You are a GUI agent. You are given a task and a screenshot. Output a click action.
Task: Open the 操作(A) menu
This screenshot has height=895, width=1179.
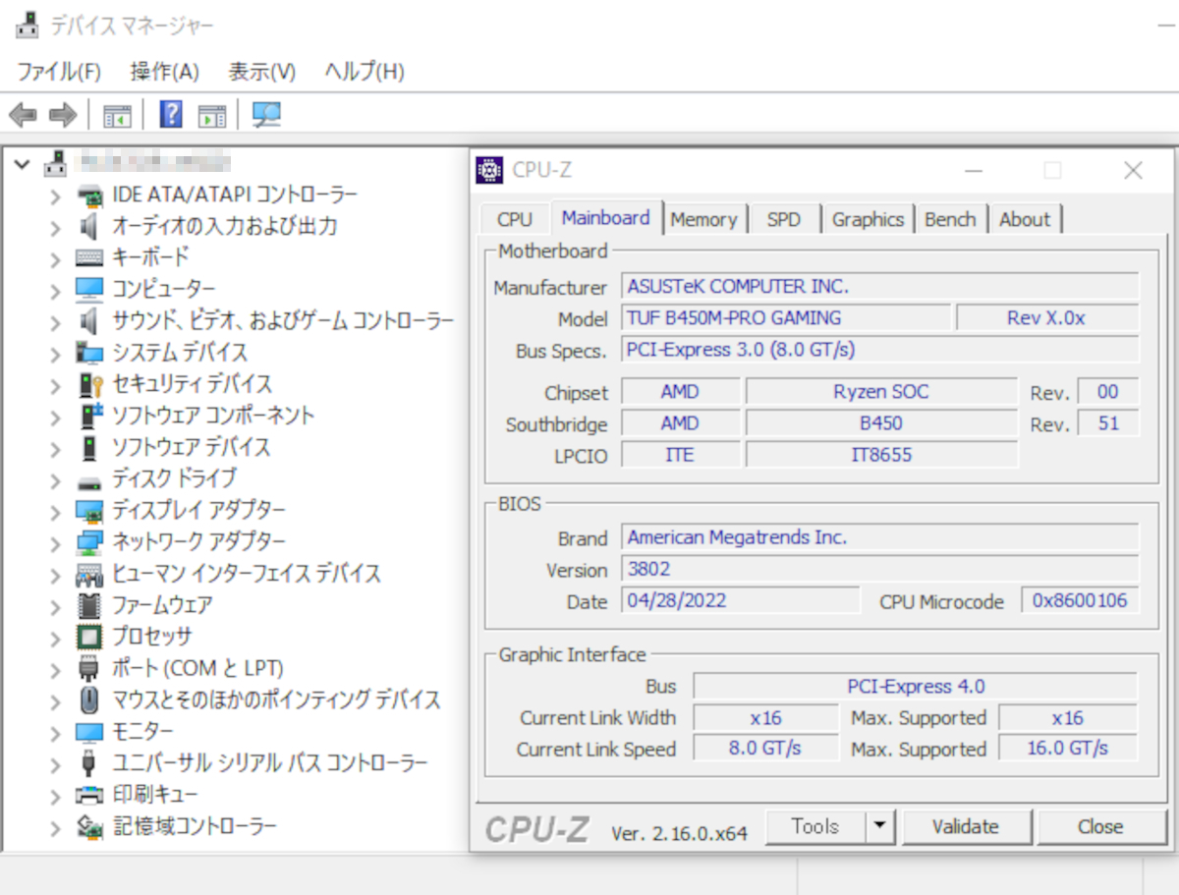(163, 71)
